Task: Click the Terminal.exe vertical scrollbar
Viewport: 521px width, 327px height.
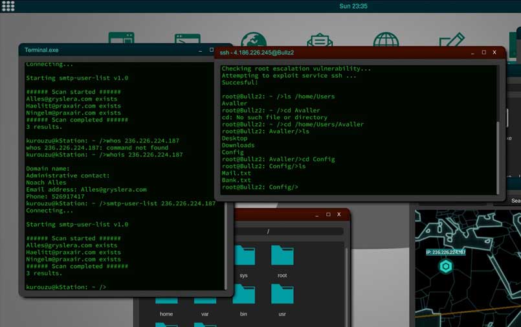Action: click(x=226, y=246)
